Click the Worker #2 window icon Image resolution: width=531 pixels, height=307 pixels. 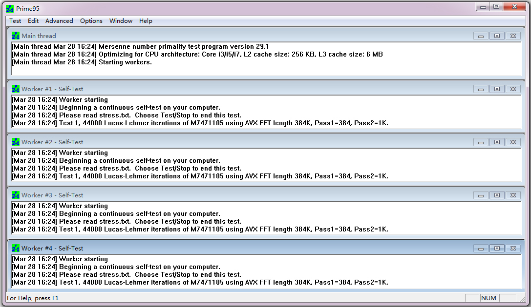16,142
